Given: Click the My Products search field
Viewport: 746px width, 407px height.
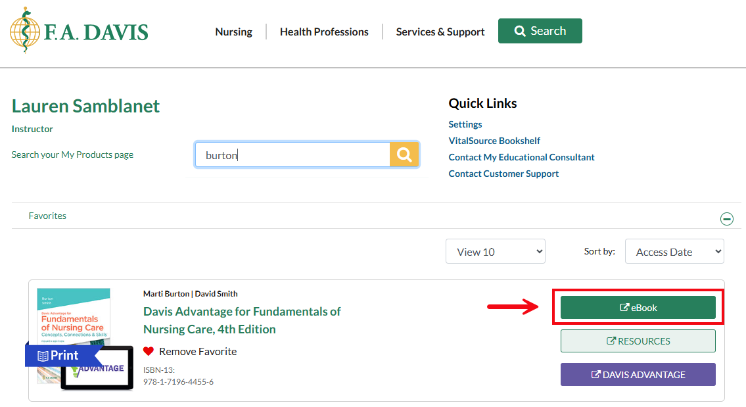Looking at the screenshot, I should pyautogui.click(x=292, y=155).
